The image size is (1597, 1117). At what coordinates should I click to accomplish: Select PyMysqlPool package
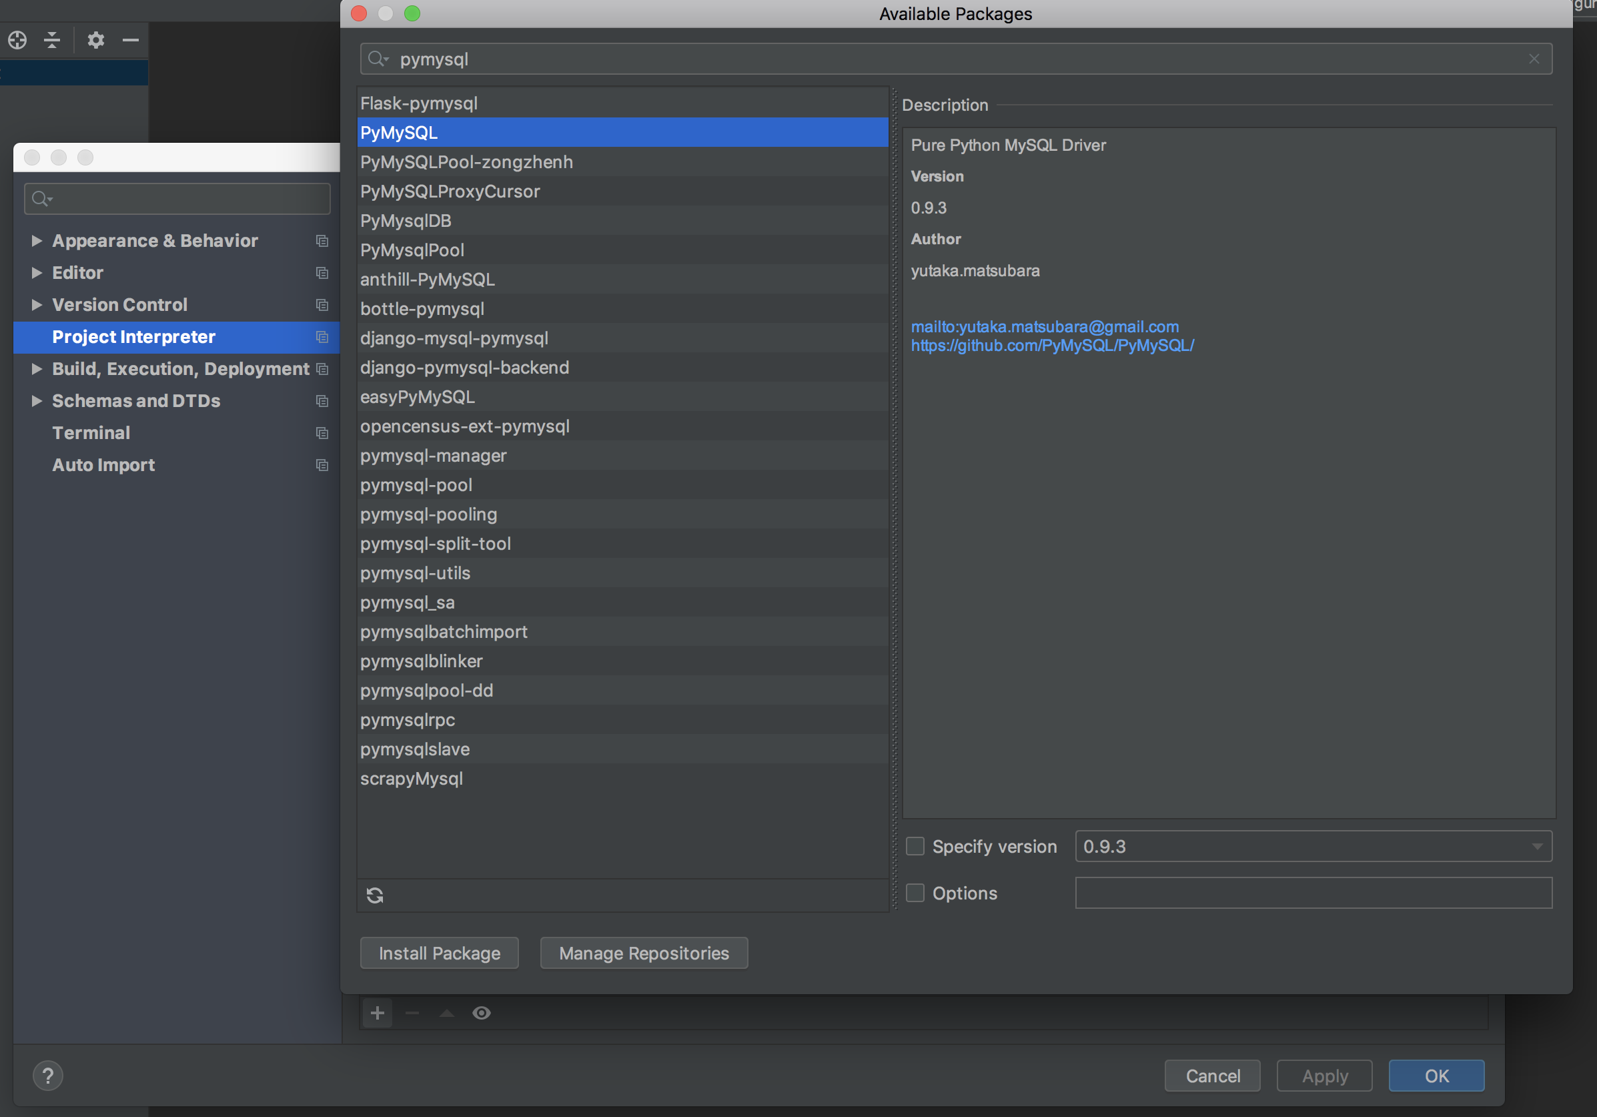pos(622,250)
